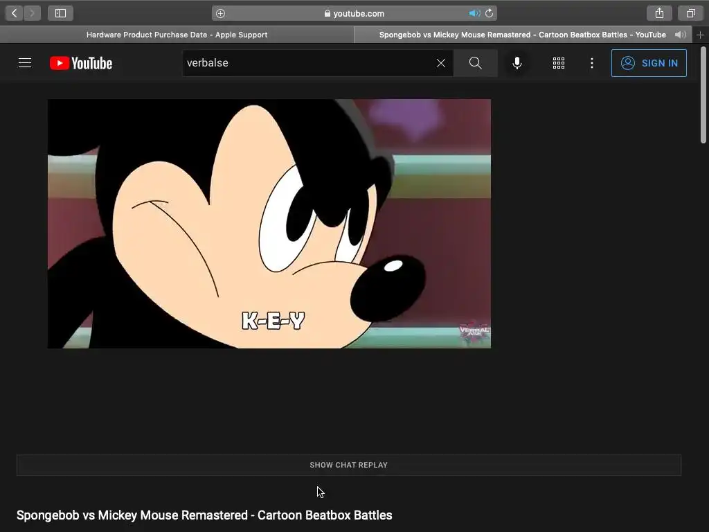Viewport: 709px width, 532px height.
Task: Add a new tab with the plus button
Action: (x=701, y=35)
